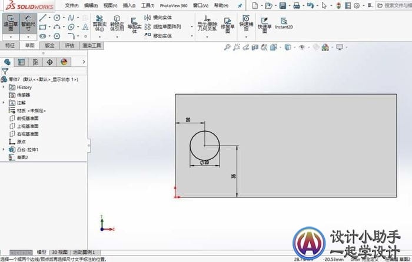Click Repair Sketch (修复草图) tool
Image resolution: width=412 pixels, height=262 pixels.
tap(228, 25)
